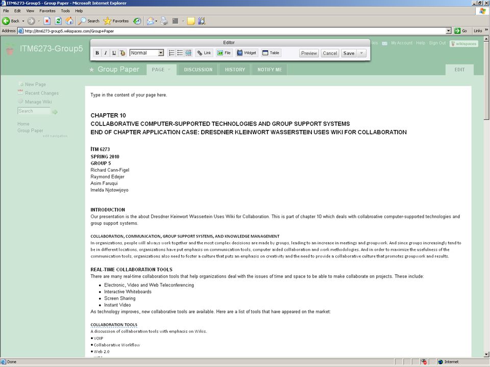Expand the address bar dropdown arrow
Screen dimensions: 490x367
(449, 31)
